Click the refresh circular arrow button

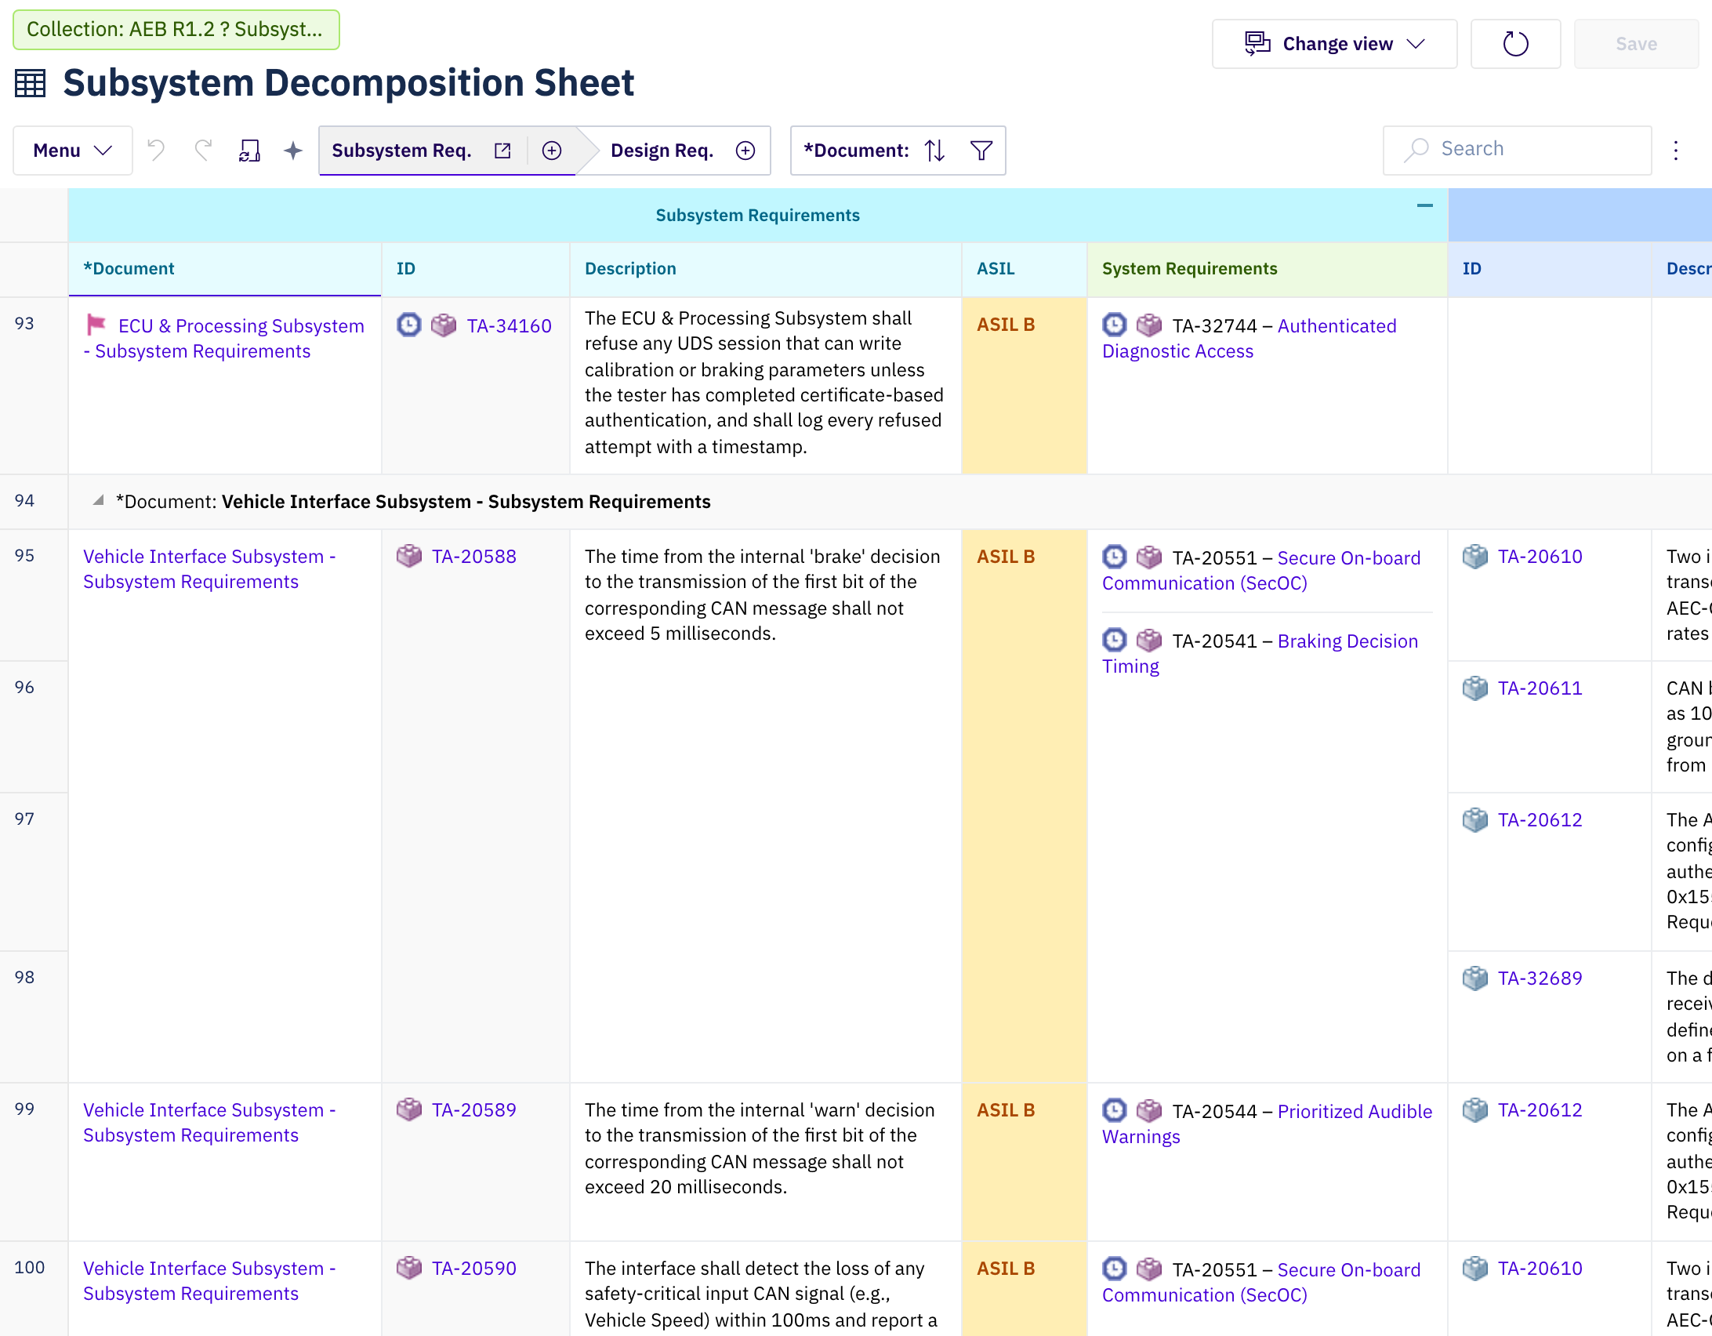point(1515,44)
